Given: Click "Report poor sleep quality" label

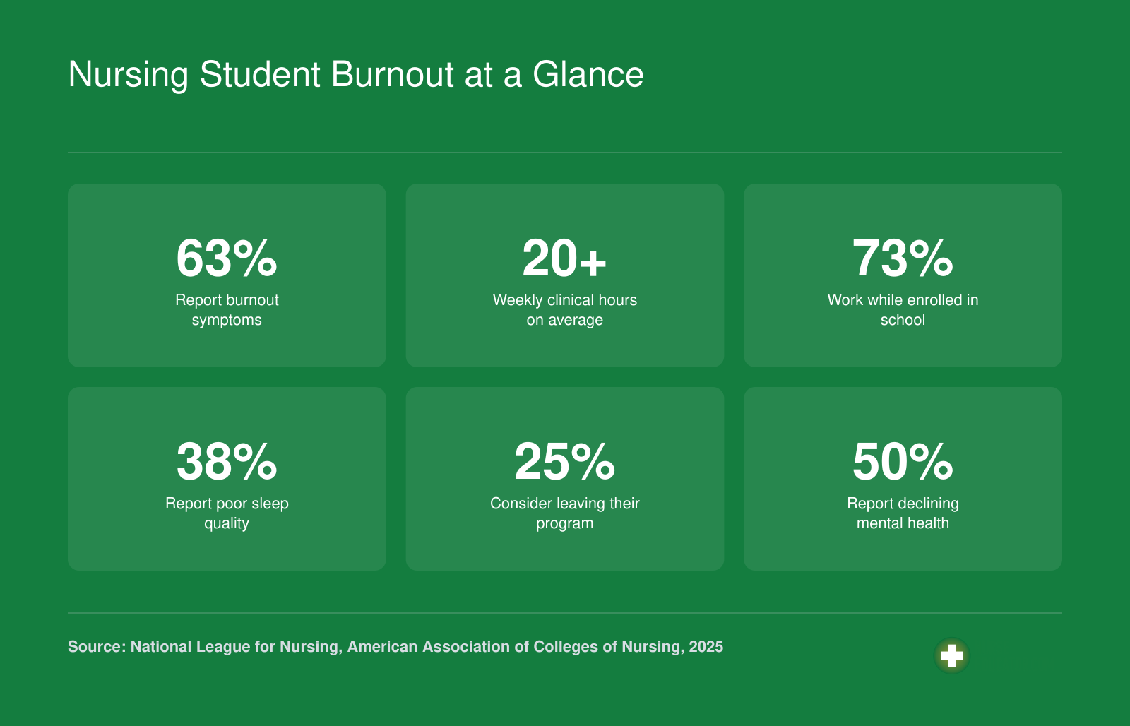Looking at the screenshot, I should pos(227,513).
